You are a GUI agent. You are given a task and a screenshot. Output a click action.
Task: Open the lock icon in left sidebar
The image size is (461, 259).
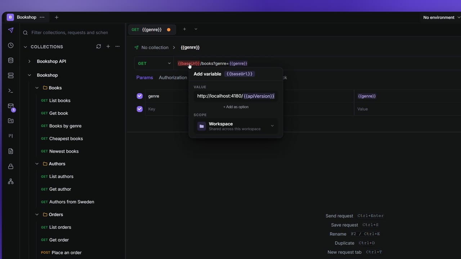pyautogui.click(x=11, y=166)
